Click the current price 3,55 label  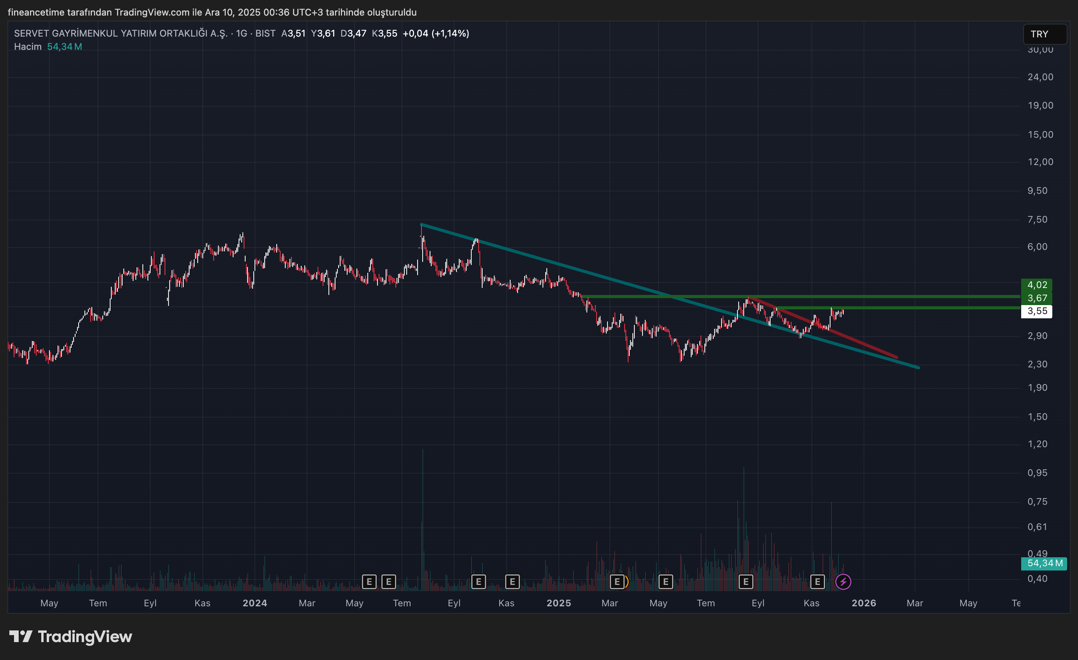coord(1036,311)
